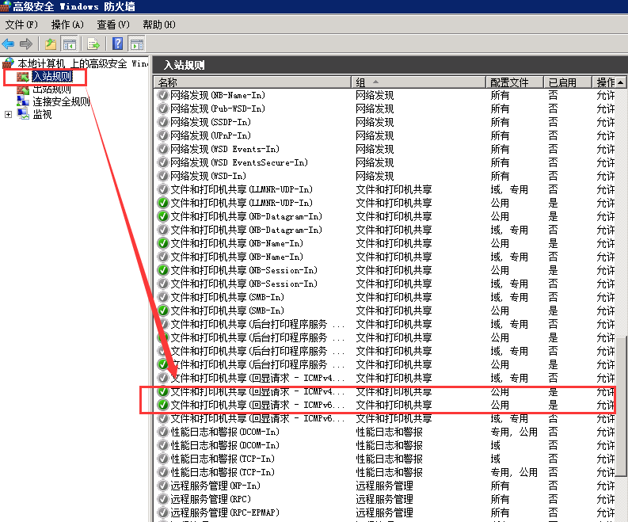Viewport: 628px width, 522px height.
Task: Click the Export list toolbar icon
Action: 93,44
